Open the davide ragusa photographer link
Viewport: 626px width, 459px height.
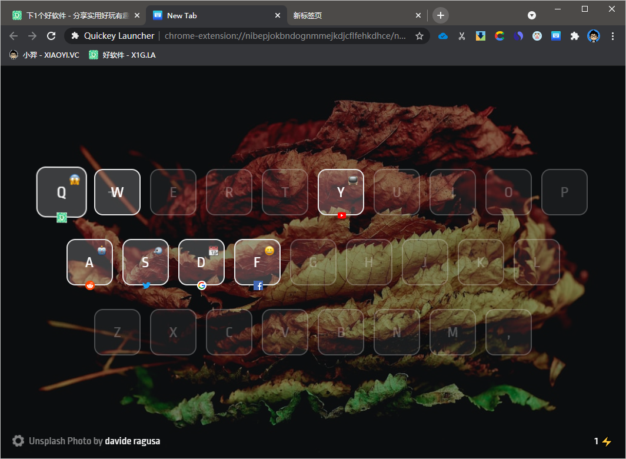point(132,441)
